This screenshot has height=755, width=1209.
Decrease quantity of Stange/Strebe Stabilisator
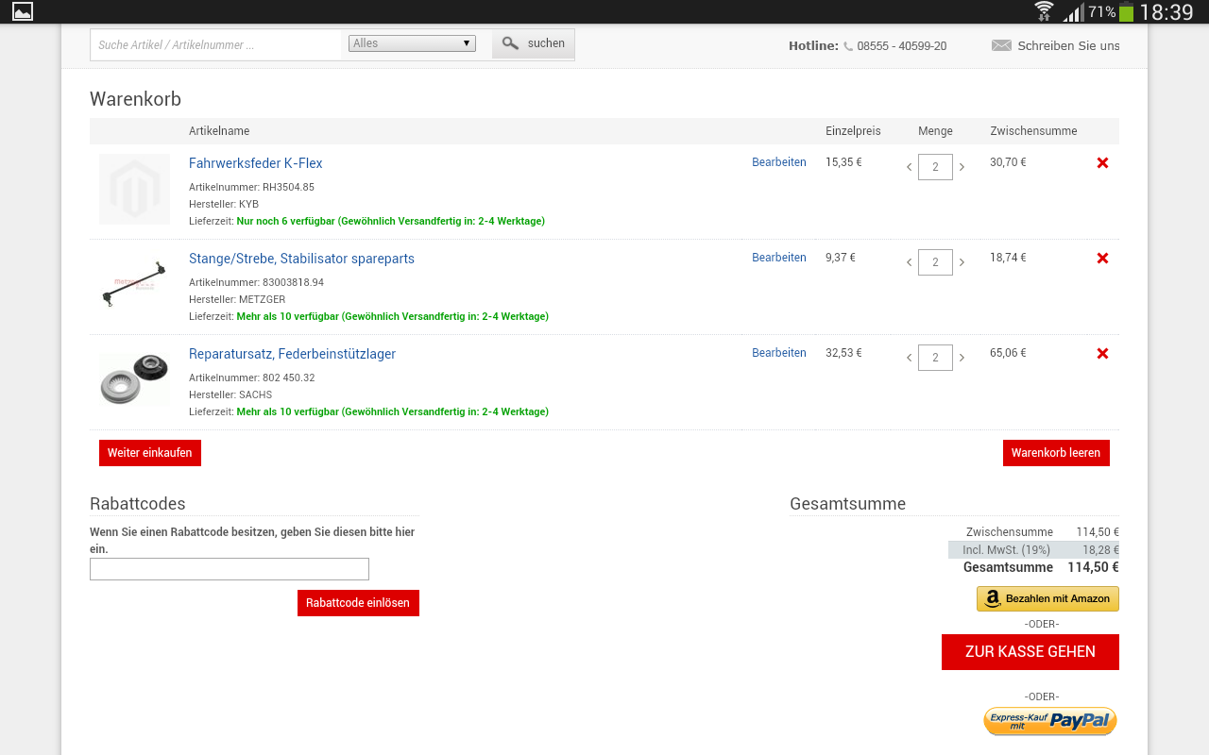(909, 262)
